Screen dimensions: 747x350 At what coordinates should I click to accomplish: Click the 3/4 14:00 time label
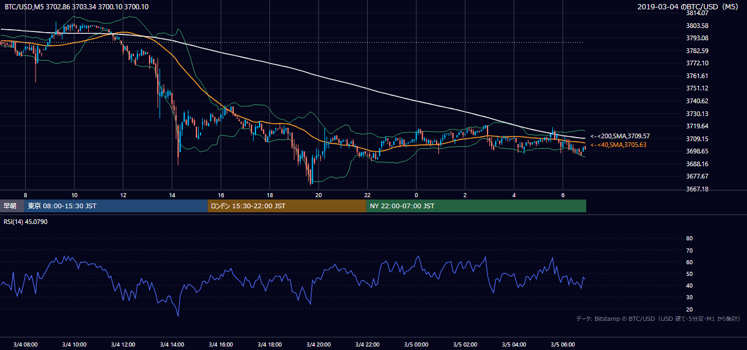pos(172,345)
